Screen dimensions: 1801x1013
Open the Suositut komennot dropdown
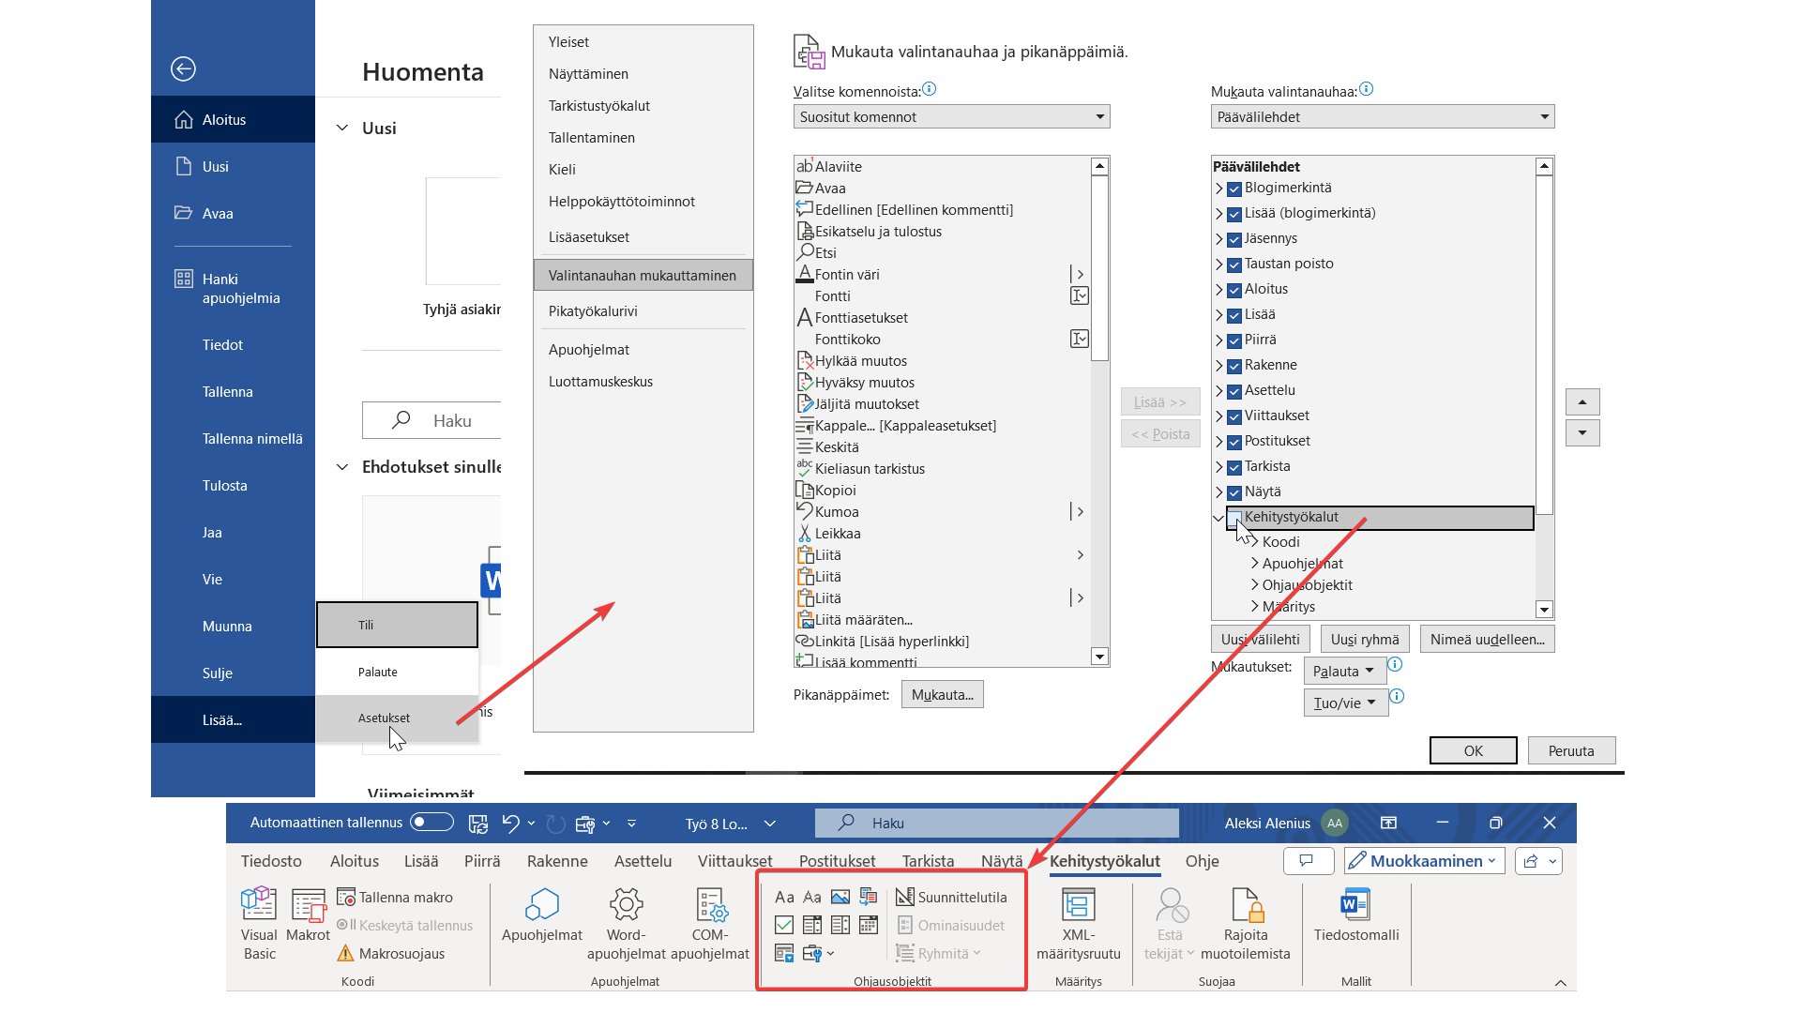click(951, 116)
